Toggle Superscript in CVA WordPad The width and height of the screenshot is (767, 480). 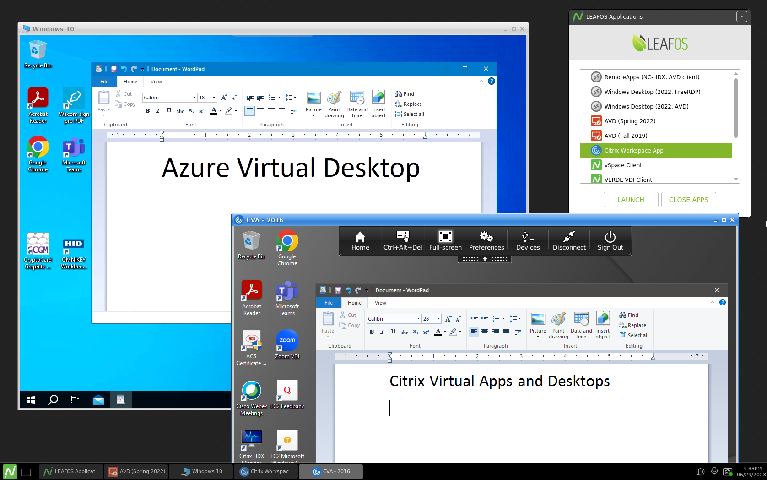coord(426,332)
